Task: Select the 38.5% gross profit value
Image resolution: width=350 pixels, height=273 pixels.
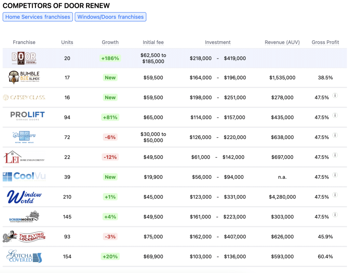Action: (x=325, y=78)
